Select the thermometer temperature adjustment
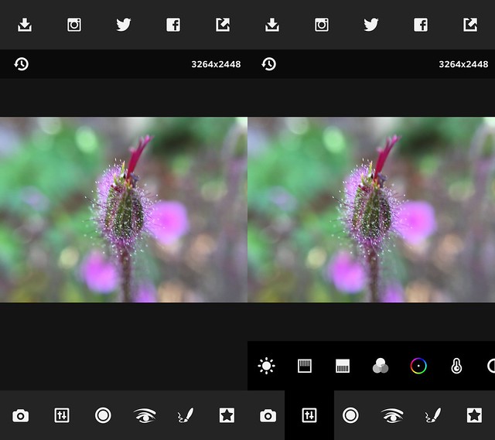Screen dimensions: 495x440 [456, 366]
